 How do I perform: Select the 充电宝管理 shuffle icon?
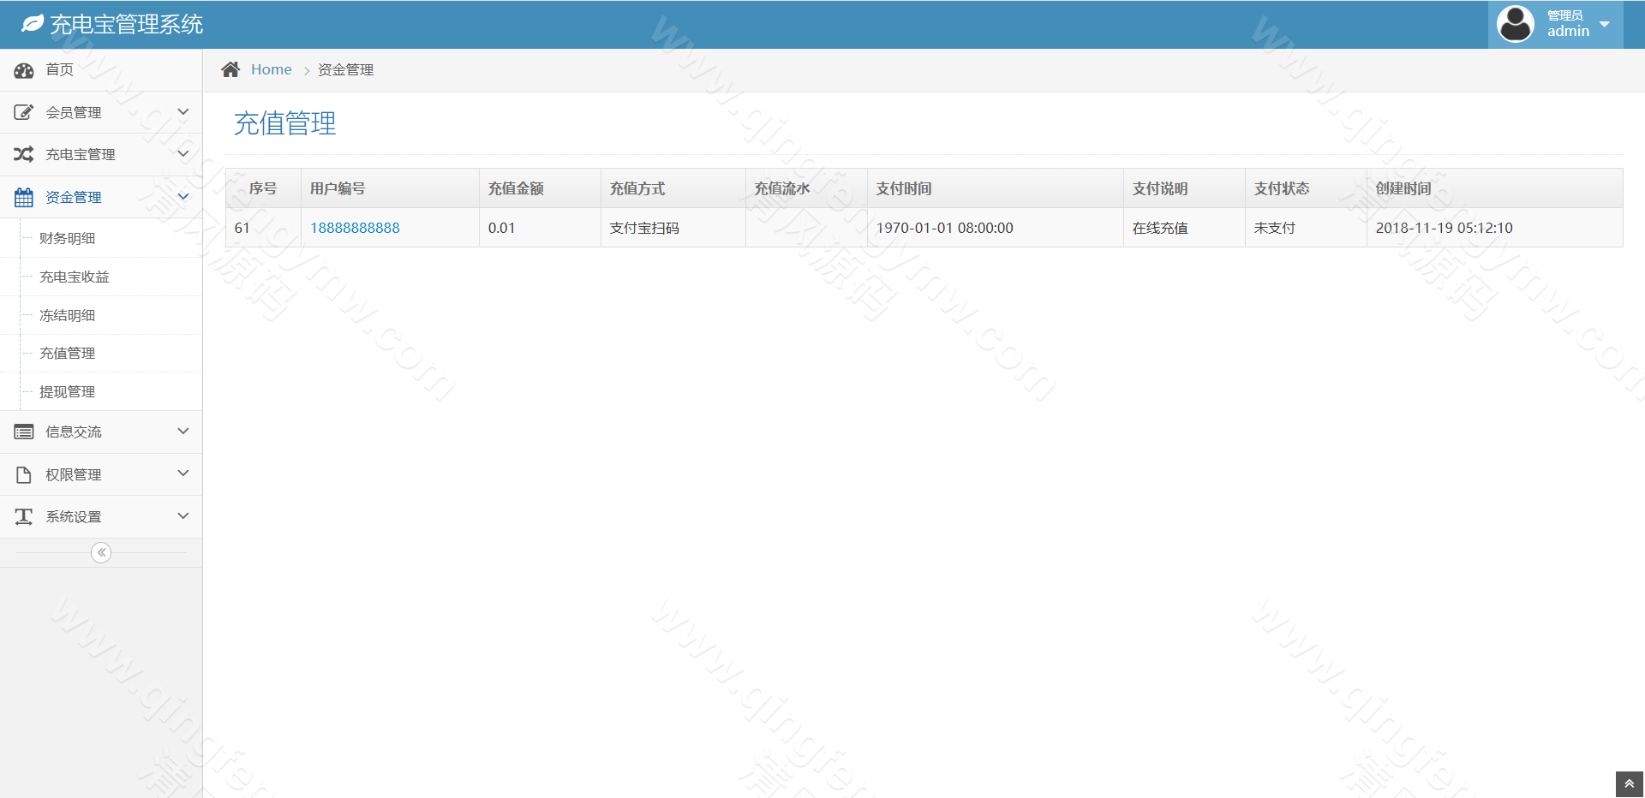click(x=23, y=154)
